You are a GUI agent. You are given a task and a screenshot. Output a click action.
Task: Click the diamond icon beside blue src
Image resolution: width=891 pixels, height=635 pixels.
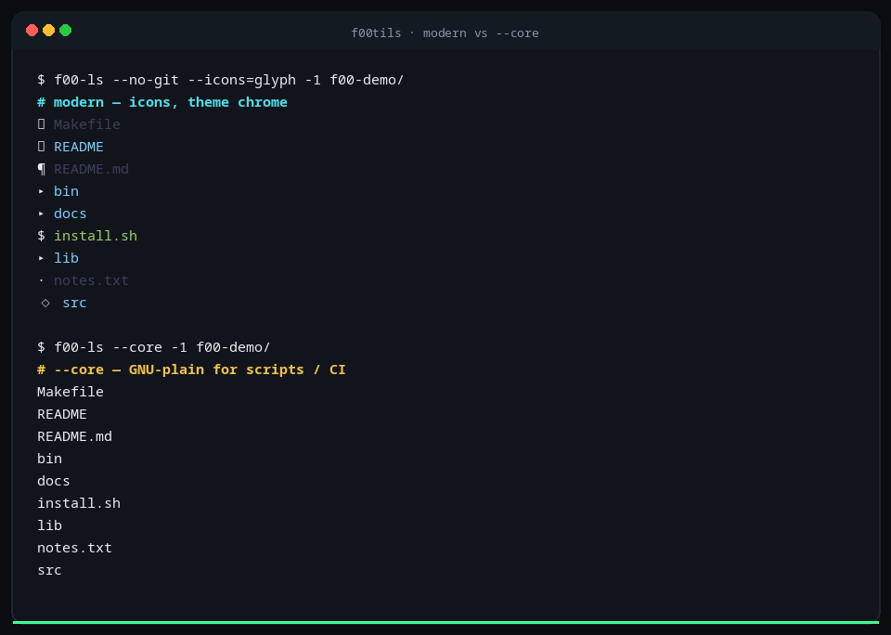click(x=45, y=303)
